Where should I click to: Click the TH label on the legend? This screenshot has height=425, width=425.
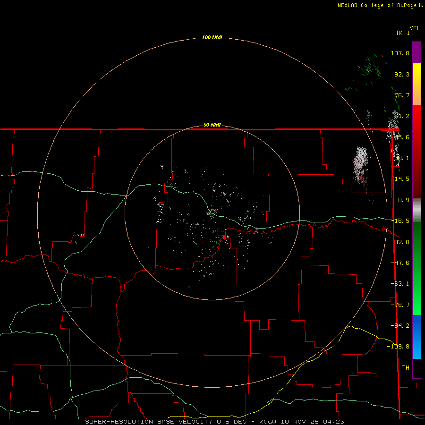pos(406,368)
